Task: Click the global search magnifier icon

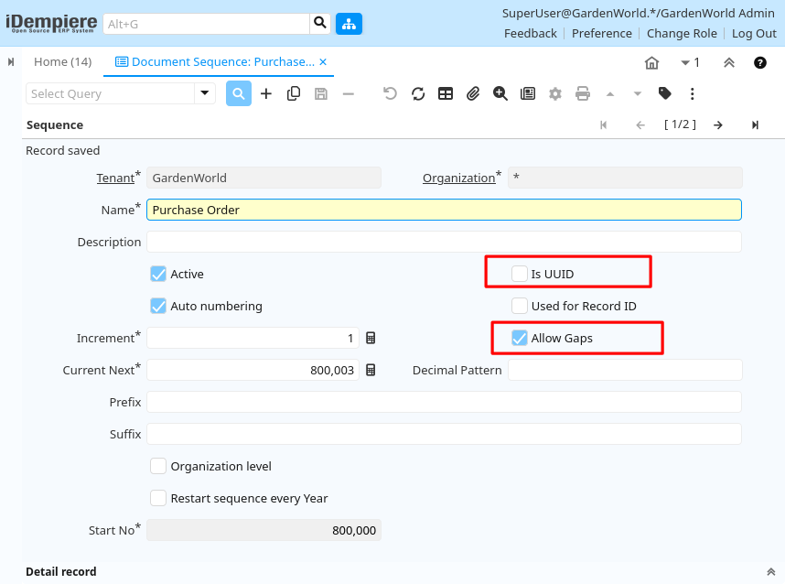Action: (x=320, y=24)
